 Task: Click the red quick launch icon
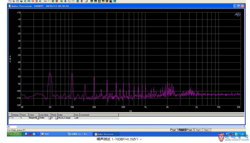[x=30, y=134]
